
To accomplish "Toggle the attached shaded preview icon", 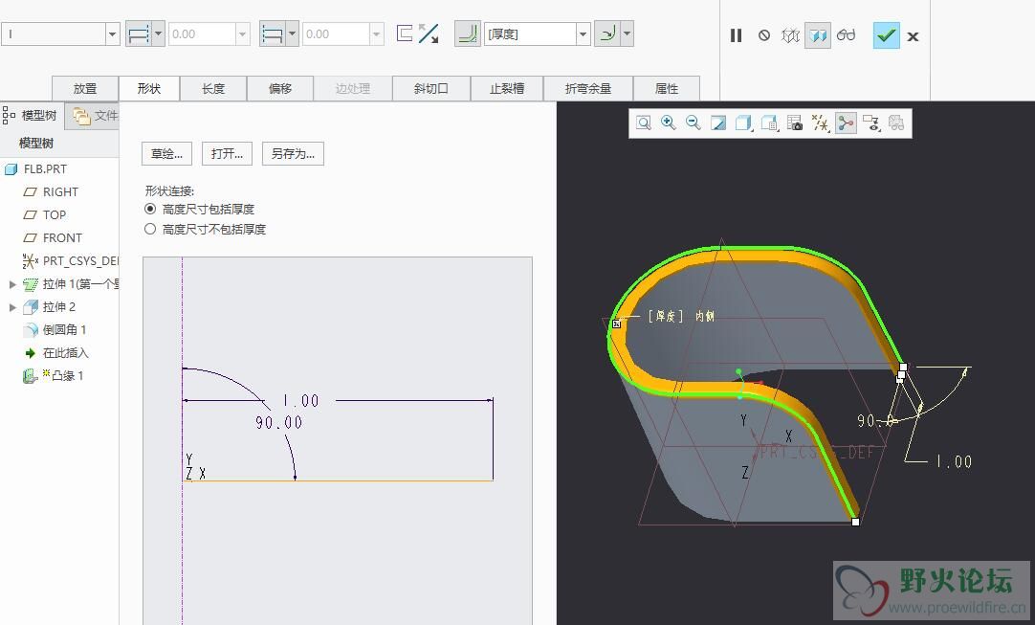I will click(818, 35).
